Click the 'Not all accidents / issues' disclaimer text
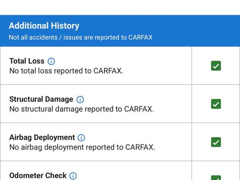240x180 pixels. click(x=81, y=37)
